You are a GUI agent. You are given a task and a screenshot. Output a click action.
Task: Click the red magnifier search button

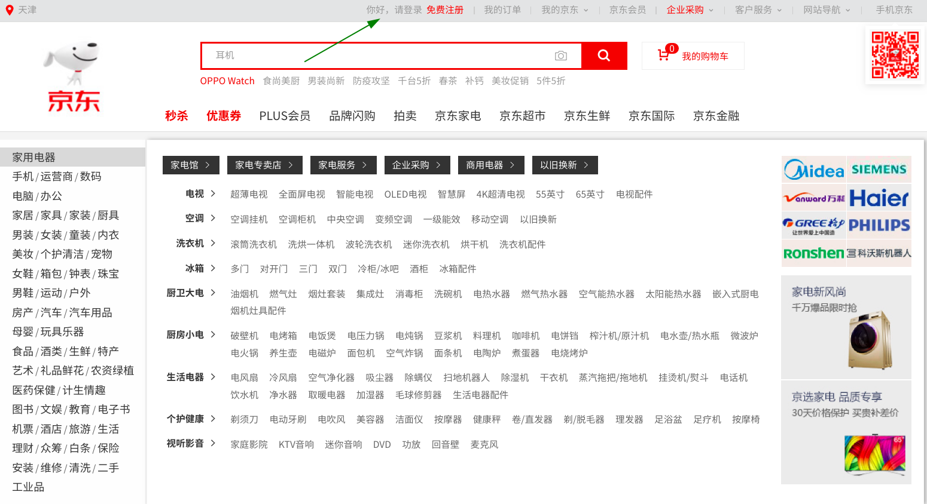point(604,56)
